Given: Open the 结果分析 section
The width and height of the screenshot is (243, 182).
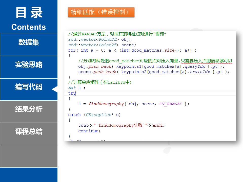Looking at the screenshot, I should [29, 112].
